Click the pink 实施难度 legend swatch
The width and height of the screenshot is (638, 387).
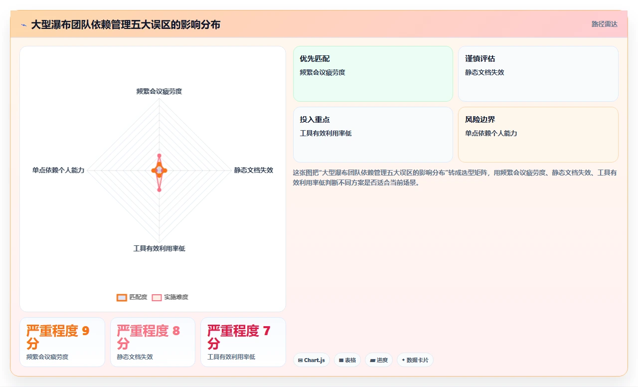[157, 297]
